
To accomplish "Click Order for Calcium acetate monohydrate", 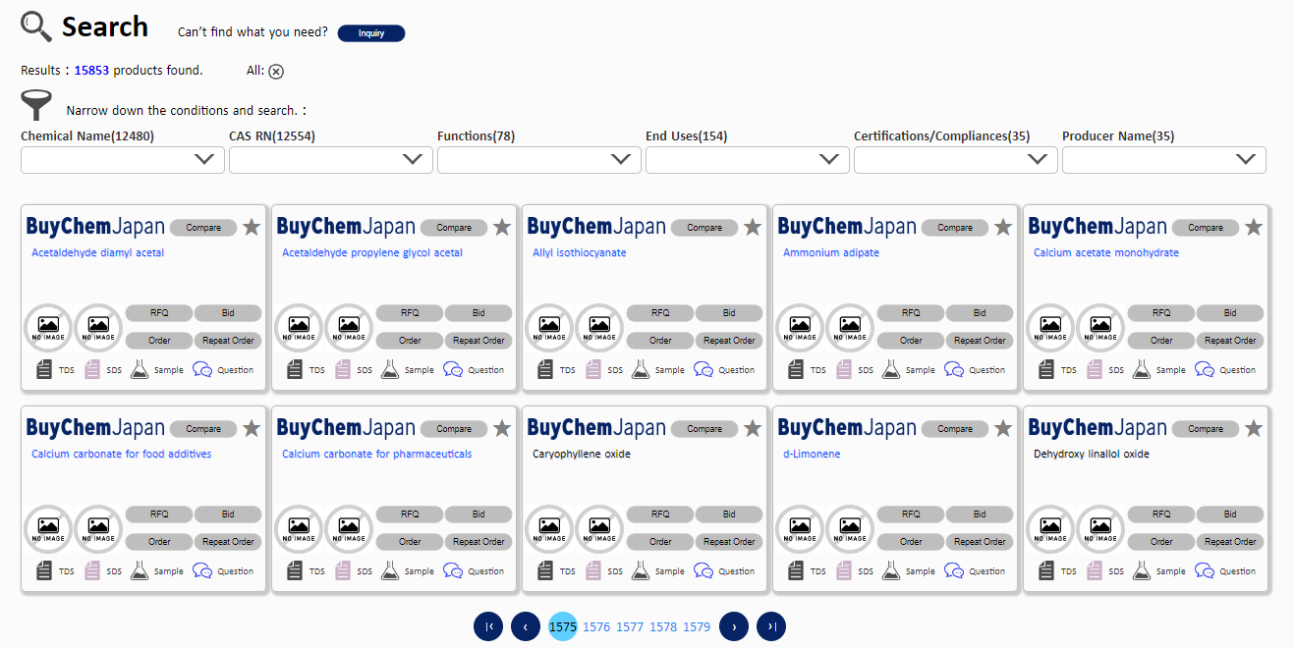I will point(1161,341).
